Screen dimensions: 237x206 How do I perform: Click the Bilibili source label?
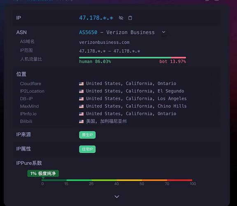(x=26, y=122)
